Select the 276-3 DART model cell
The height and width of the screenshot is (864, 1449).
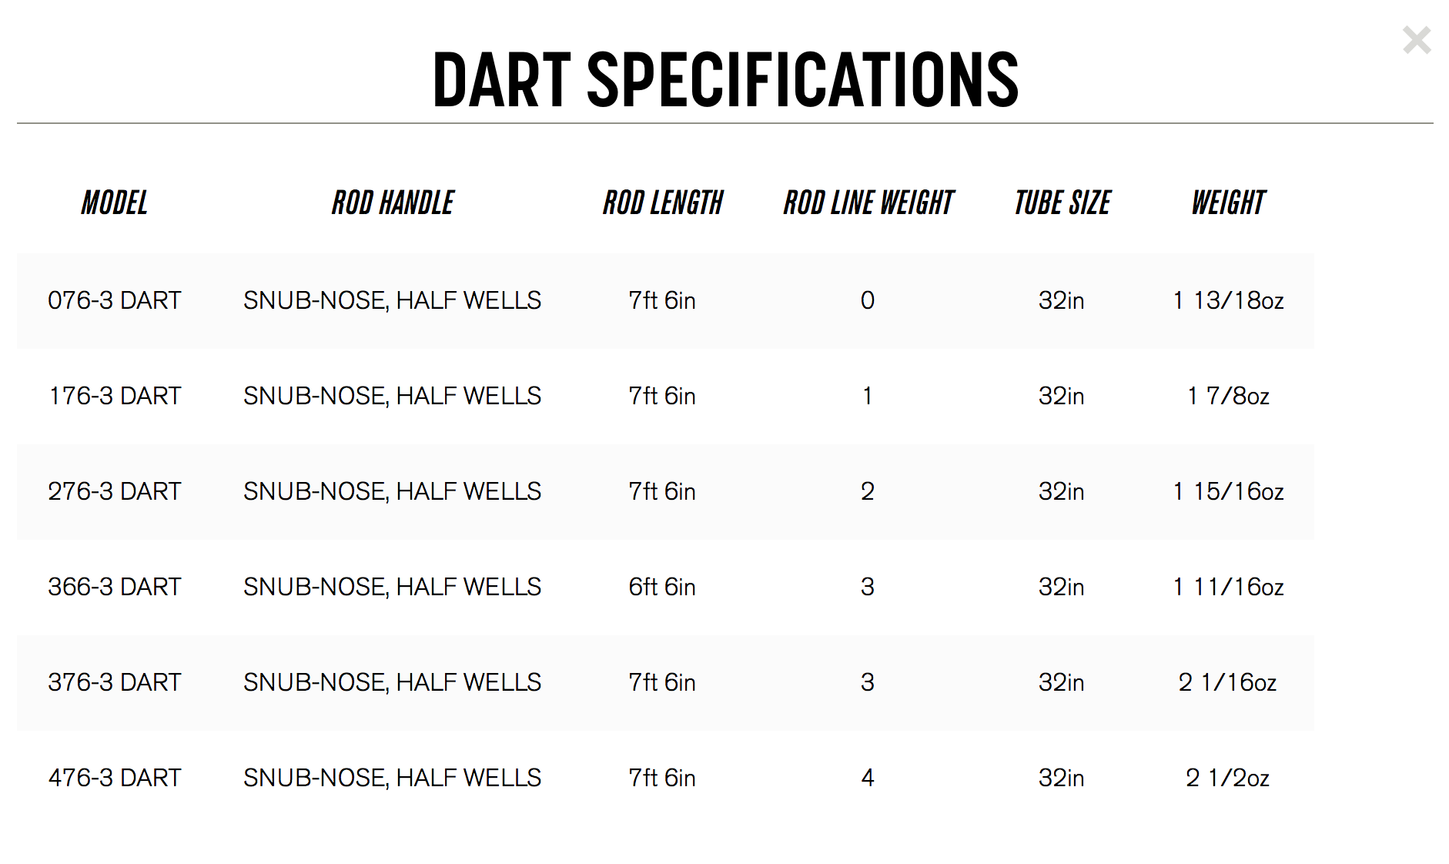click(115, 491)
